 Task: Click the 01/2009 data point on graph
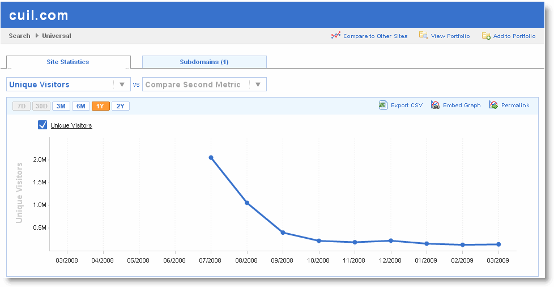click(x=427, y=243)
